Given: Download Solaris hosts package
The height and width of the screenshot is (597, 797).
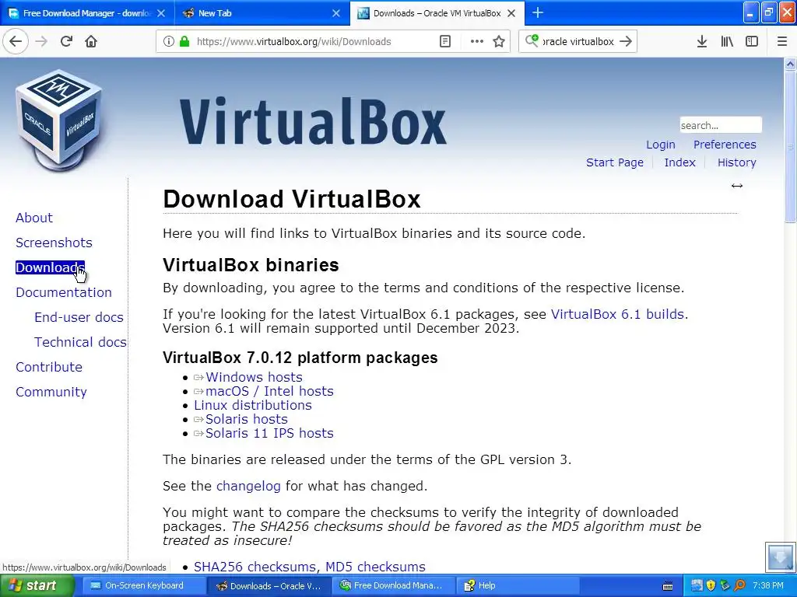Looking at the screenshot, I should coord(247,419).
